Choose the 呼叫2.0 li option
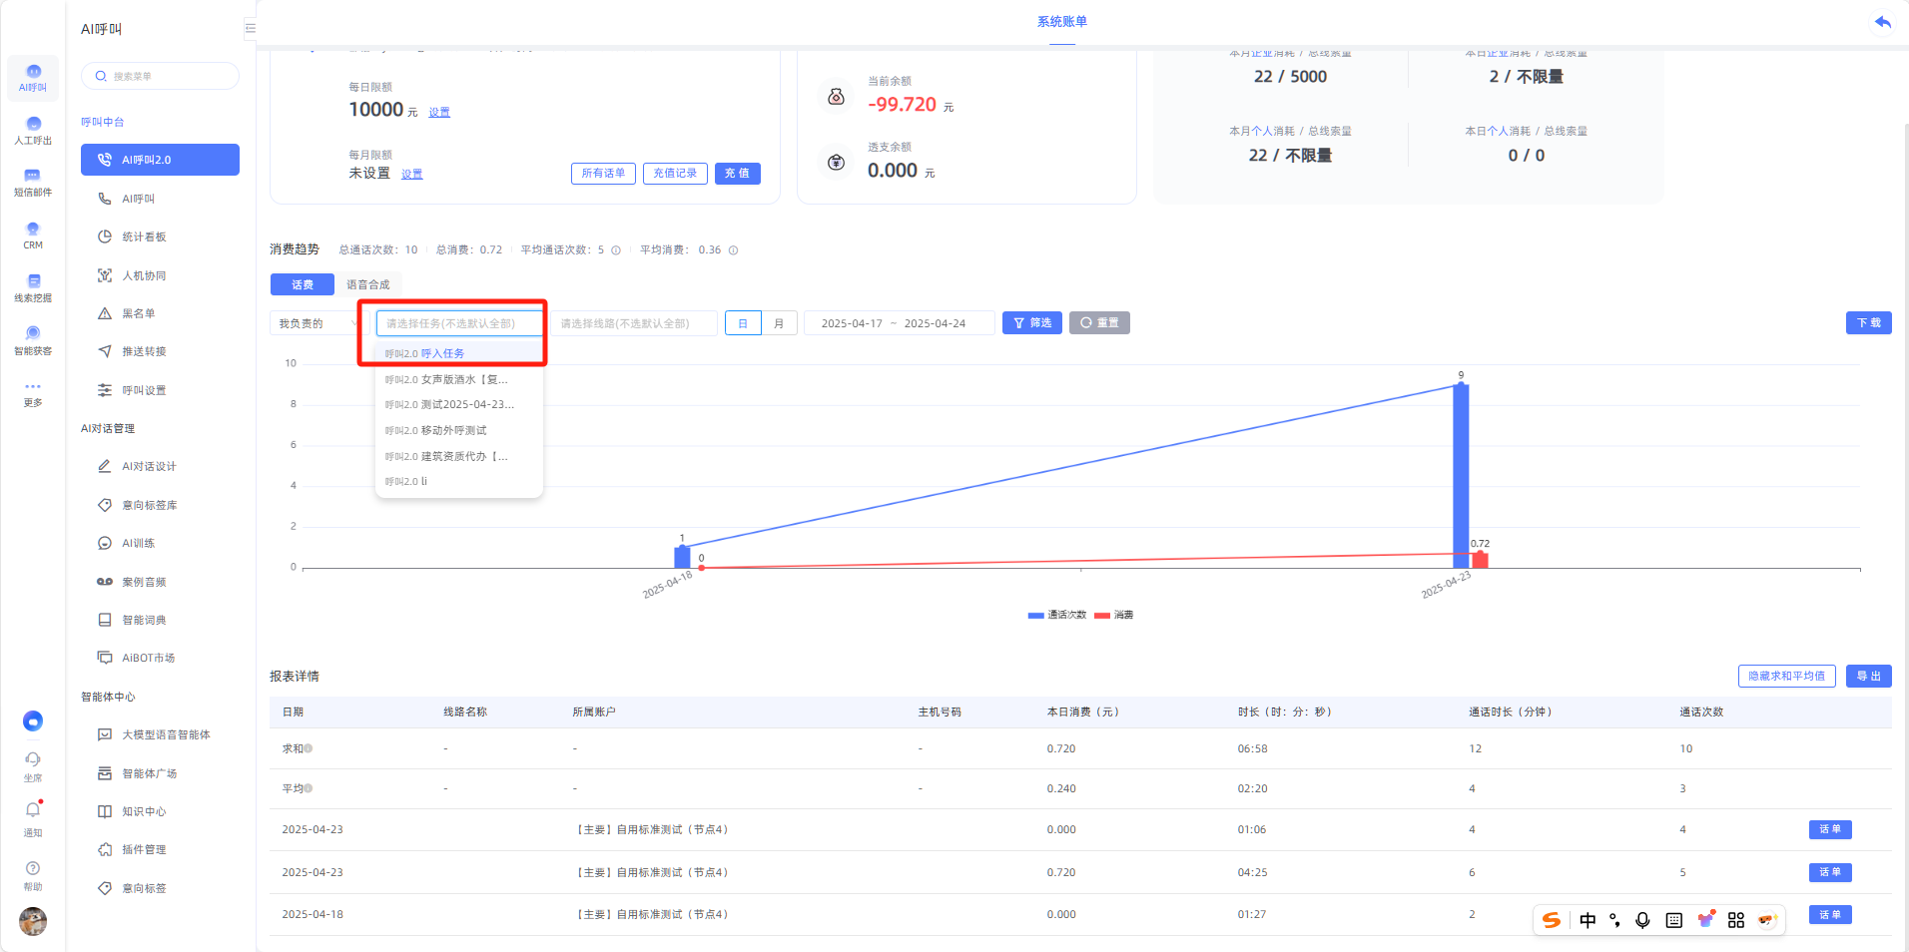The image size is (1909, 952). 459,481
